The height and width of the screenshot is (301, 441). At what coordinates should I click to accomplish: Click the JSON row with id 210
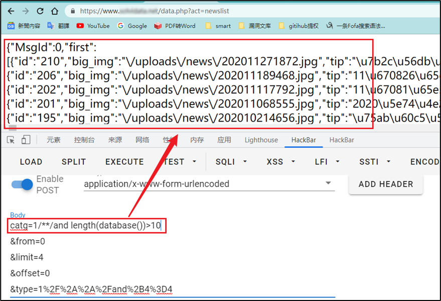(x=223, y=62)
